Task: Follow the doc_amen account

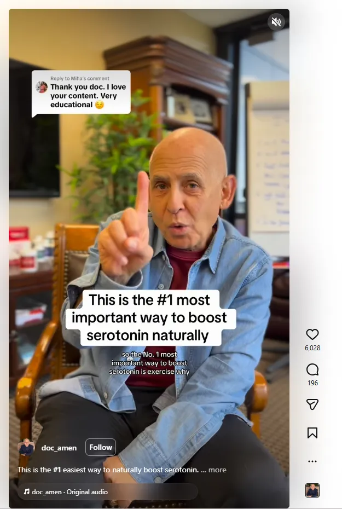Action: (101, 447)
